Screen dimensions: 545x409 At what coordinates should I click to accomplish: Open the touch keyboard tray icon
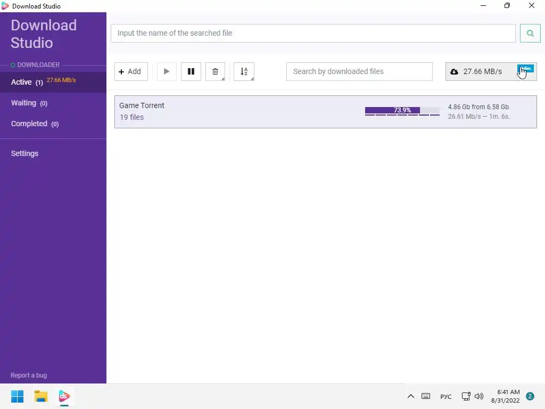[426, 396]
